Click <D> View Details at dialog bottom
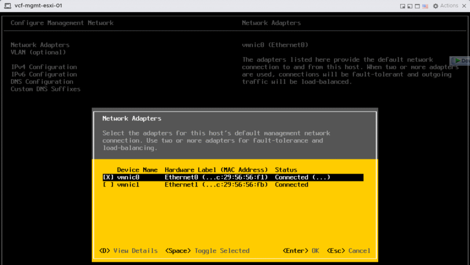Viewport: 470px width, 265px height. [x=128, y=251]
